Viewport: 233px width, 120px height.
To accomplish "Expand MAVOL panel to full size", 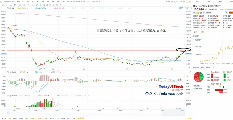I will tap(190, 96).
